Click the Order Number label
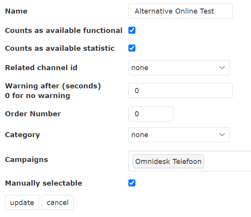The height and width of the screenshot is (217, 251). [33, 114]
